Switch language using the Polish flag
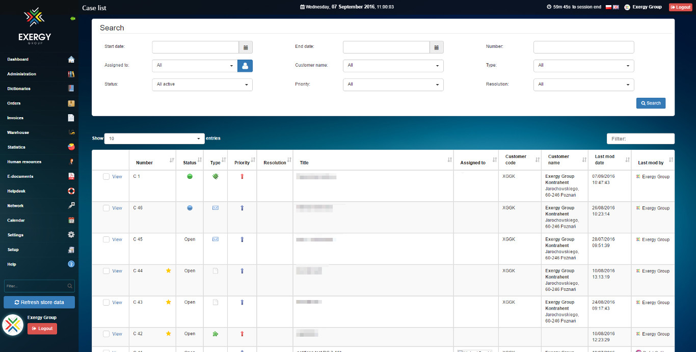This screenshot has height=352, width=696. tap(608, 7)
